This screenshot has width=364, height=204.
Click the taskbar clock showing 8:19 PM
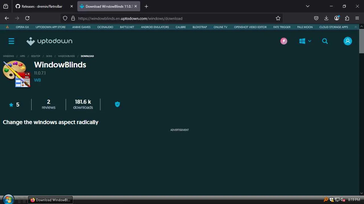point(354,200)
